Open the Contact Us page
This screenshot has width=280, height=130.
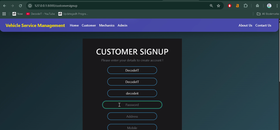263,25
